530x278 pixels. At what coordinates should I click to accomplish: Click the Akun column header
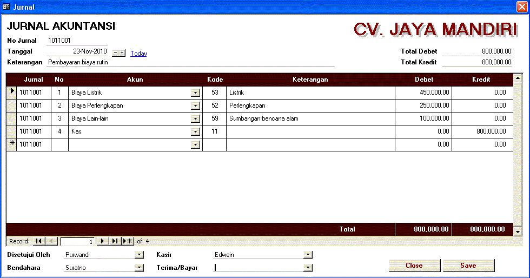tap(135, 80)
